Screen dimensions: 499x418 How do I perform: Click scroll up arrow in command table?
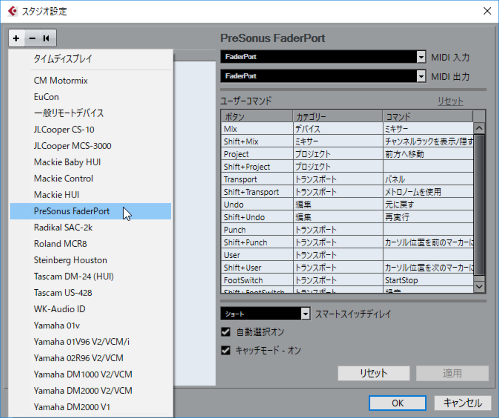[x=479, y=128]
